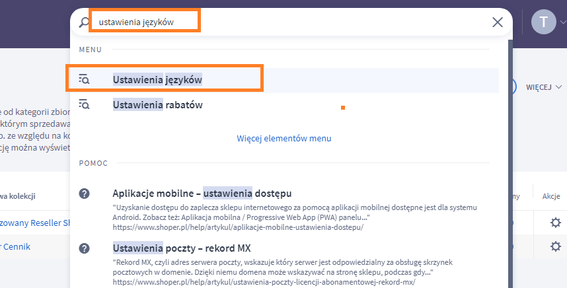567x288 pixels.
Task: Select the Ustawienia języków menu result
Action: coord(157,79)
